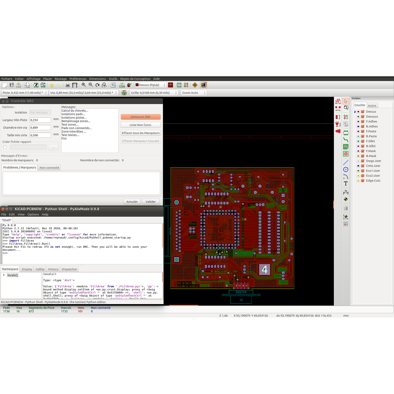Expand the locals() tree node
The image size is (394, 394).
tap(4, 275)
